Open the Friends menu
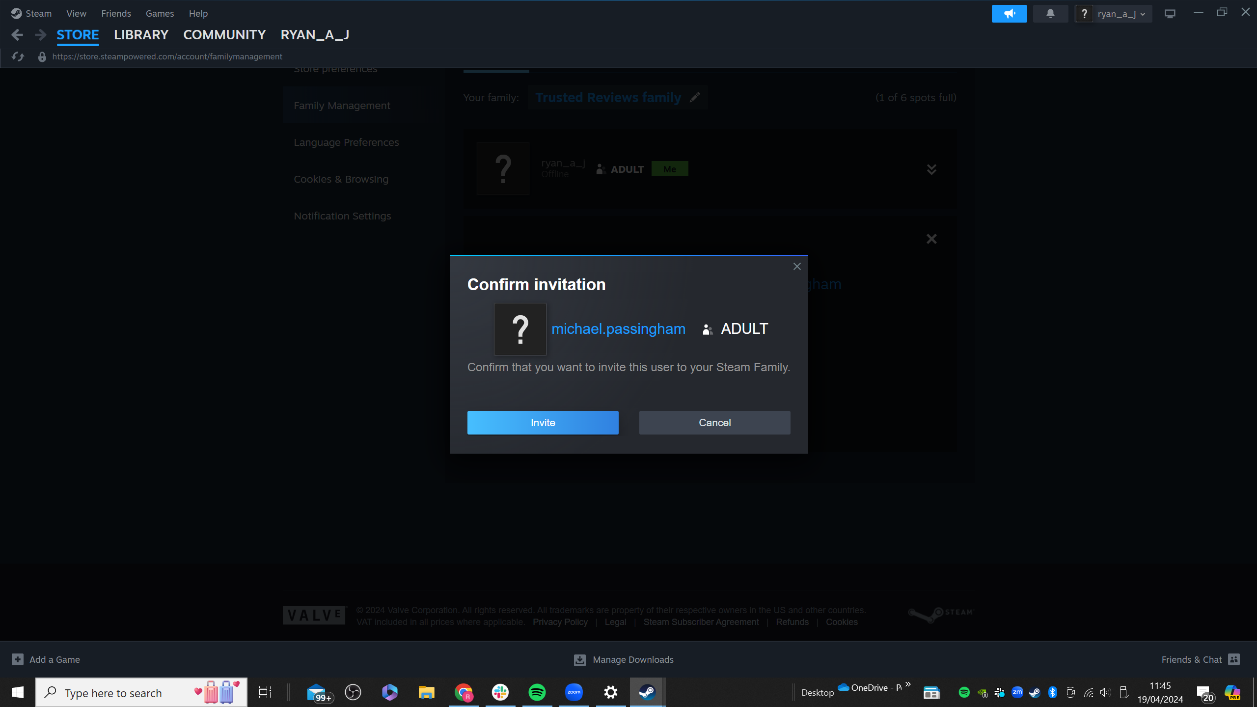 (x=116, y=13)
